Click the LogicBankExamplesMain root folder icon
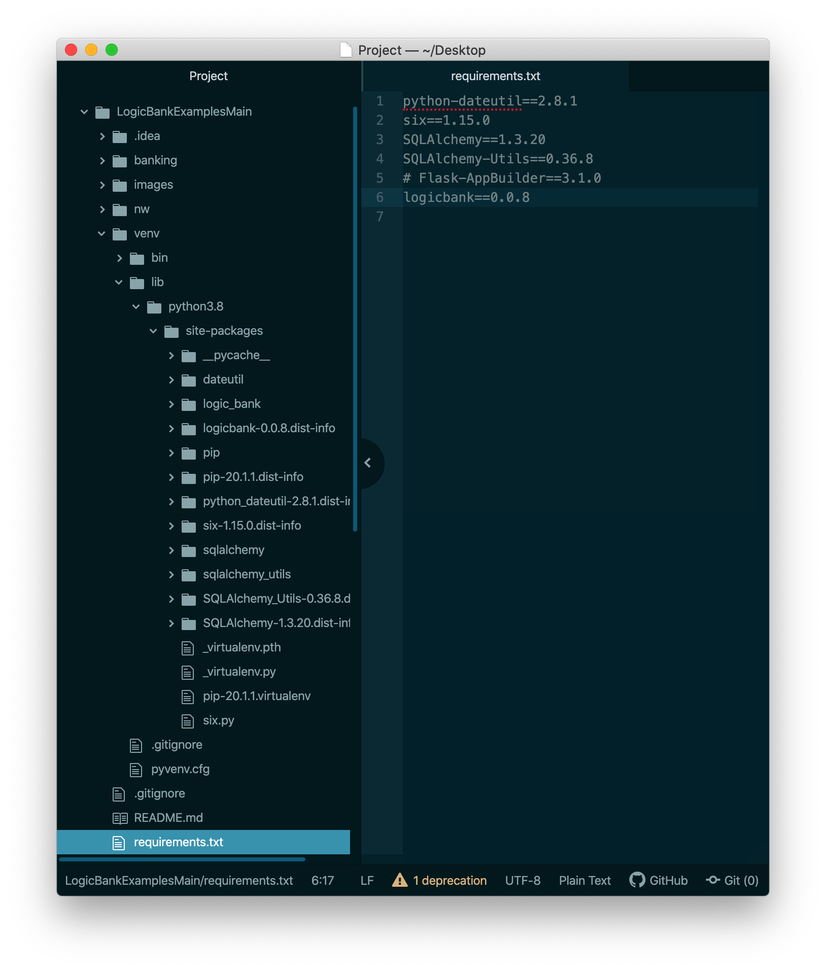Screen dimensions: 826x971 pos(102,112)
